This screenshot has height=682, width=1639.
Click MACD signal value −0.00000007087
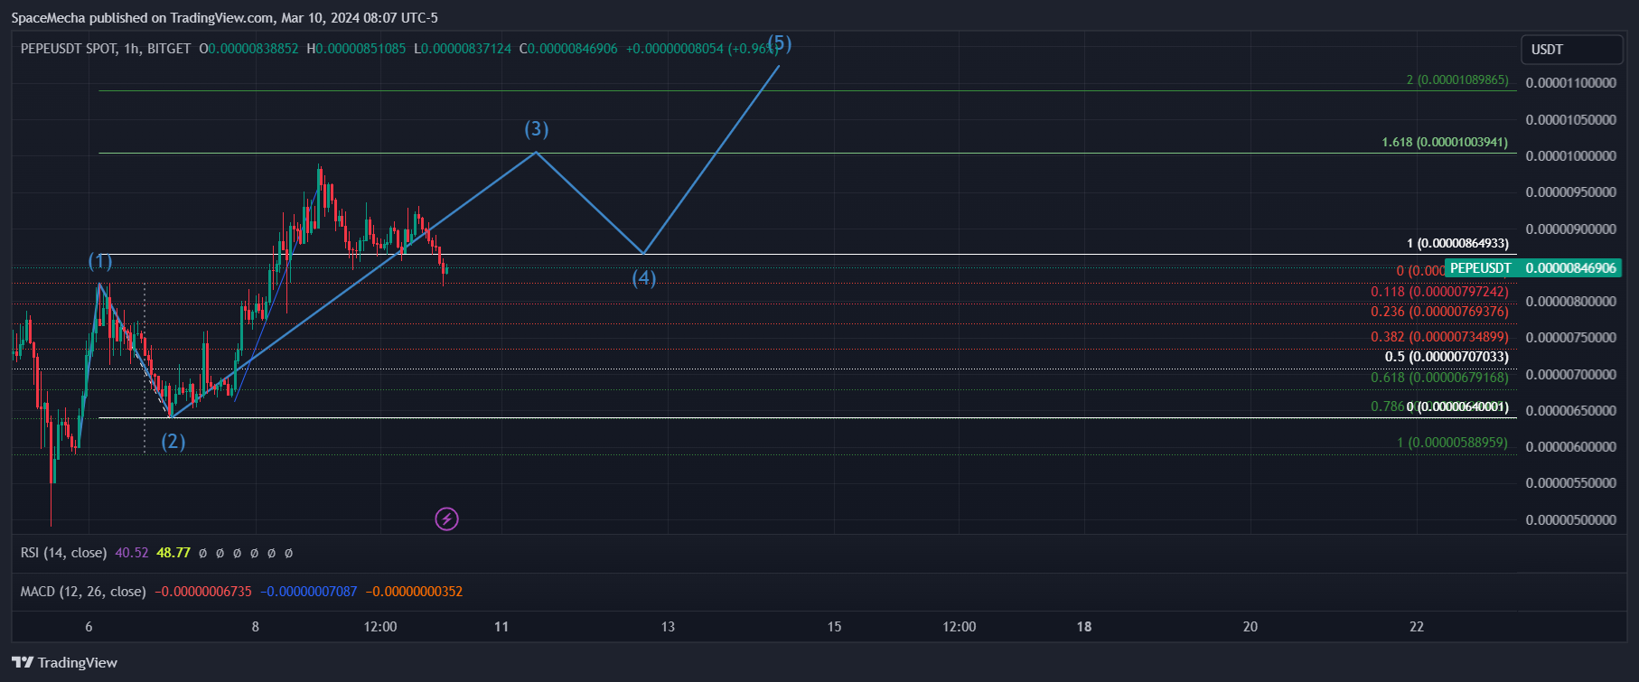coord(309,592)
